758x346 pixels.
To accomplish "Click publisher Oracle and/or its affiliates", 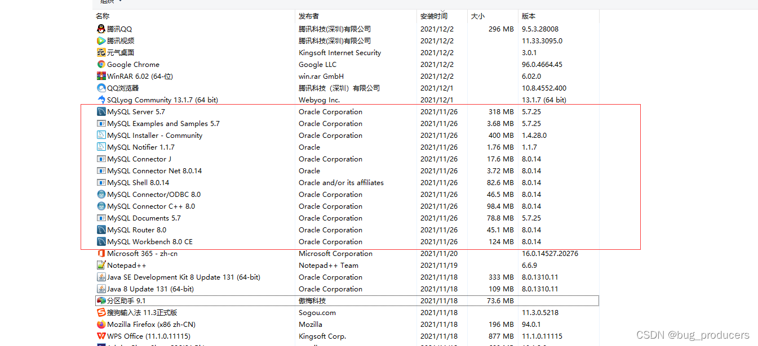I will [x=341, y=182].
